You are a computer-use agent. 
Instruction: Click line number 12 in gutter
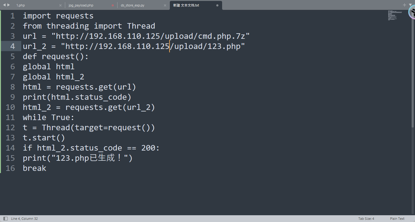point(10,127)
